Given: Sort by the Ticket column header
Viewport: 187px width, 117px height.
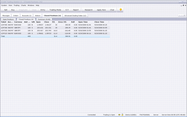Looking at the screenshot, I should pyautogui.click(x=4, y=22).
